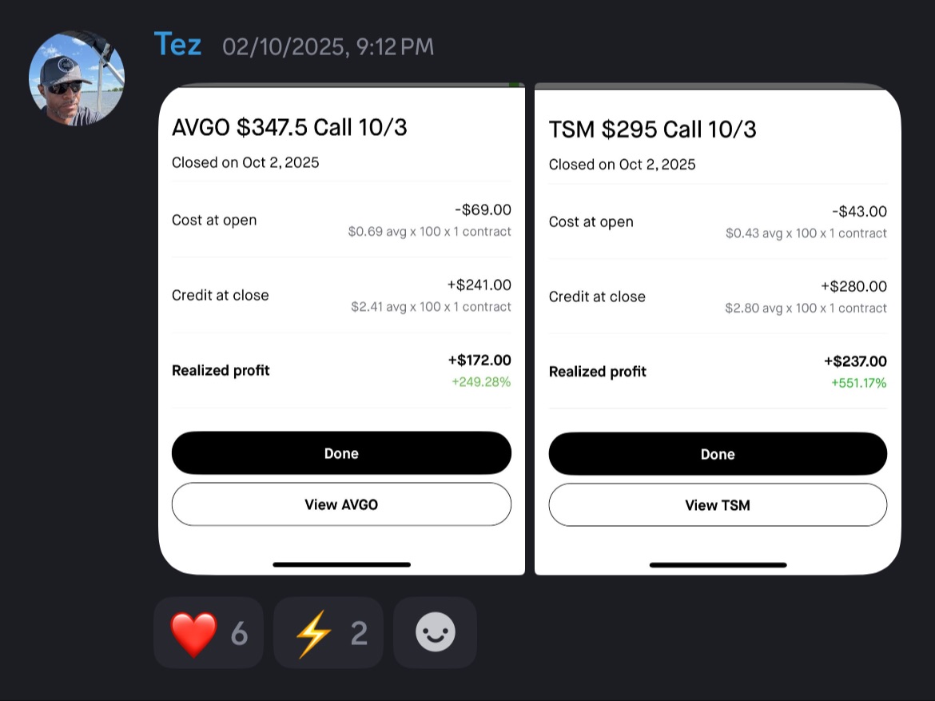
Task: Click the AVGO Cost at open label
Action: (214, 221)
